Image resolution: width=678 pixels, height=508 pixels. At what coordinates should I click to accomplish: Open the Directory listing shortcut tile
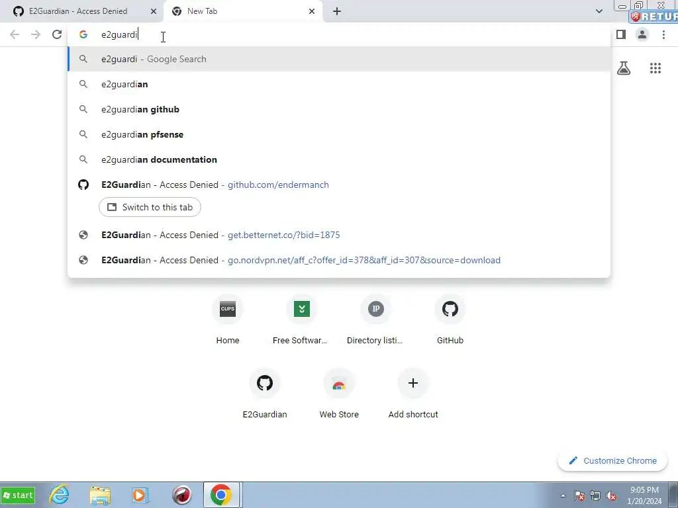[375, 319]
